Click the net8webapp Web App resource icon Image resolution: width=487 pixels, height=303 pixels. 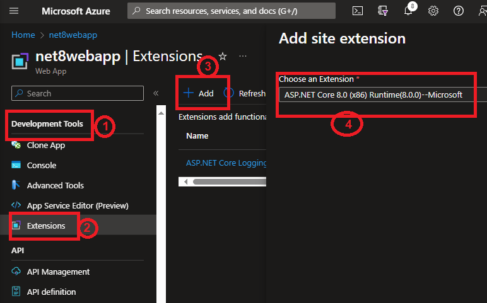(20, 60)
